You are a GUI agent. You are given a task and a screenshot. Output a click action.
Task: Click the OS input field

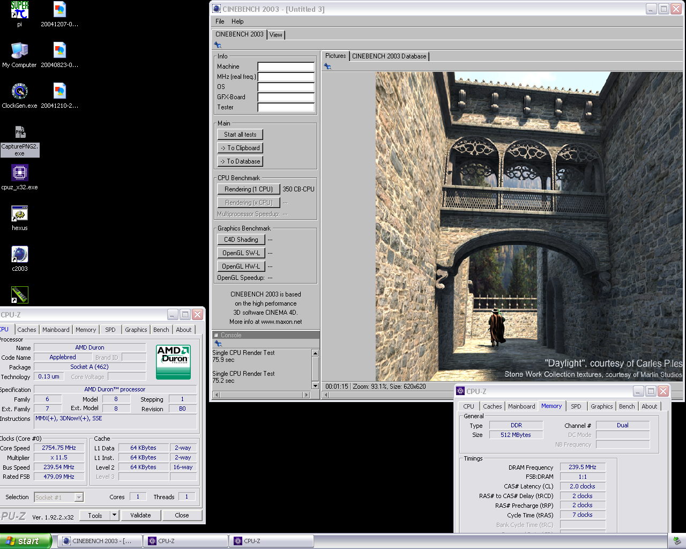coord(286,87)
